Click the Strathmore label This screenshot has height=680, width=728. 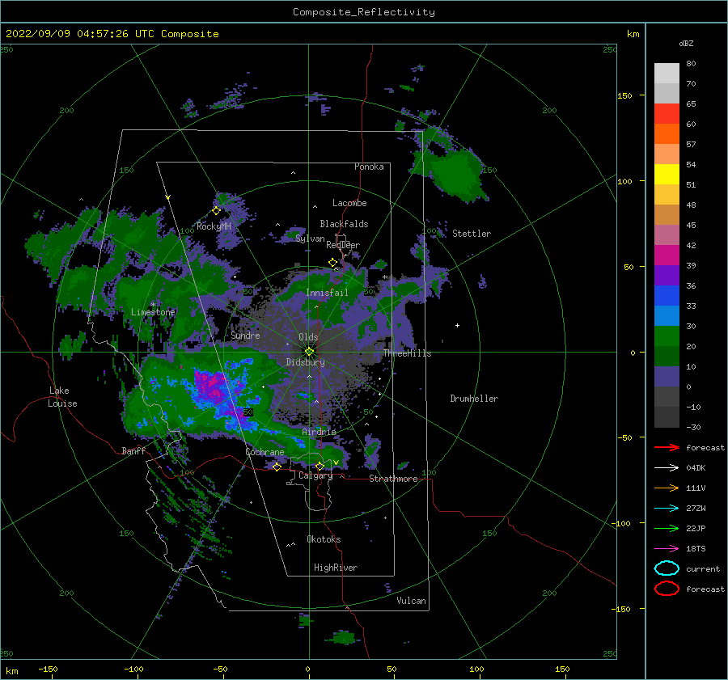click(393, 479)
